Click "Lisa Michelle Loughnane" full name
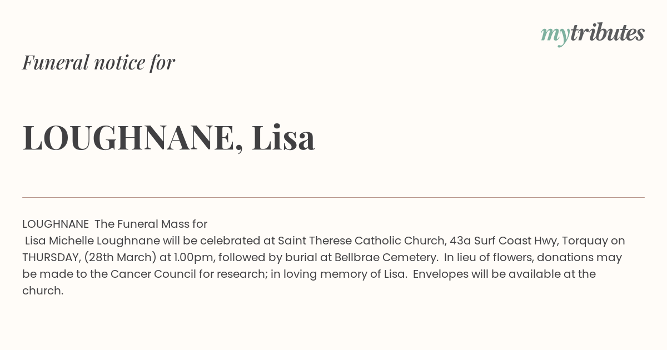Image resolution: width=667 pixels, height=350 pixels. pos(92,241)
